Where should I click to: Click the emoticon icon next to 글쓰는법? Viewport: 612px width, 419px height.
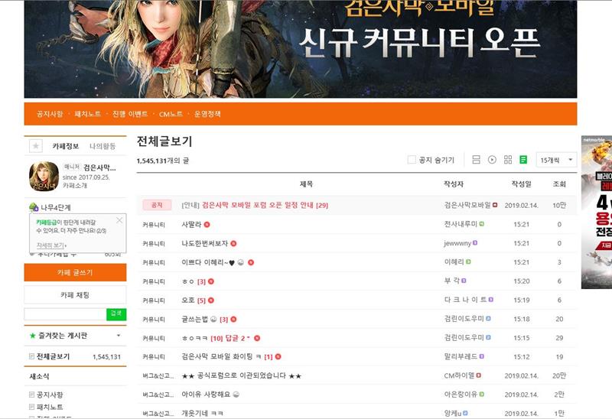(x=213, y=319)
